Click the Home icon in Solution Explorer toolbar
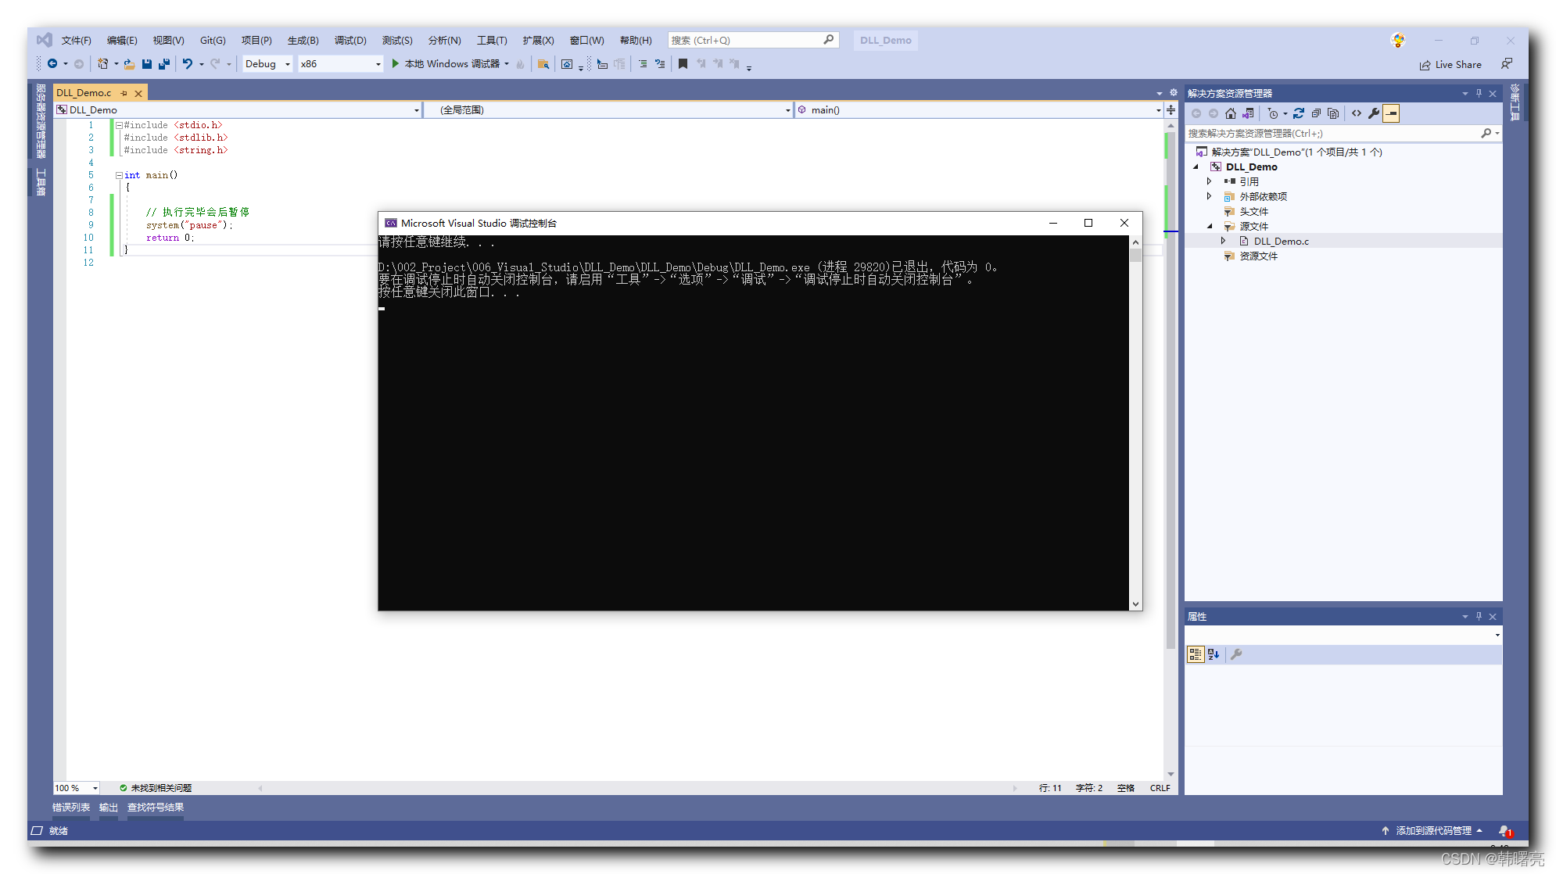The height and width of the screenshot is (874, 1556). click(x=1231, y=113)
